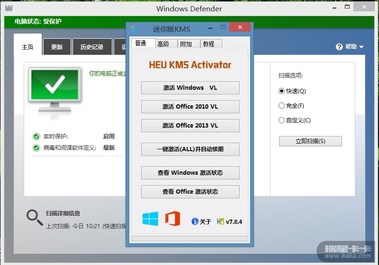
Task: Click 一键激活(ALL)并自动续期 button
Action: click(x=190, y=149)
